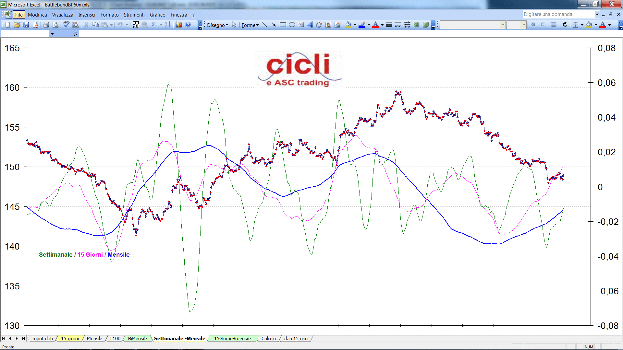
Task: Open Shadow Style options
Action: (416, 25)
